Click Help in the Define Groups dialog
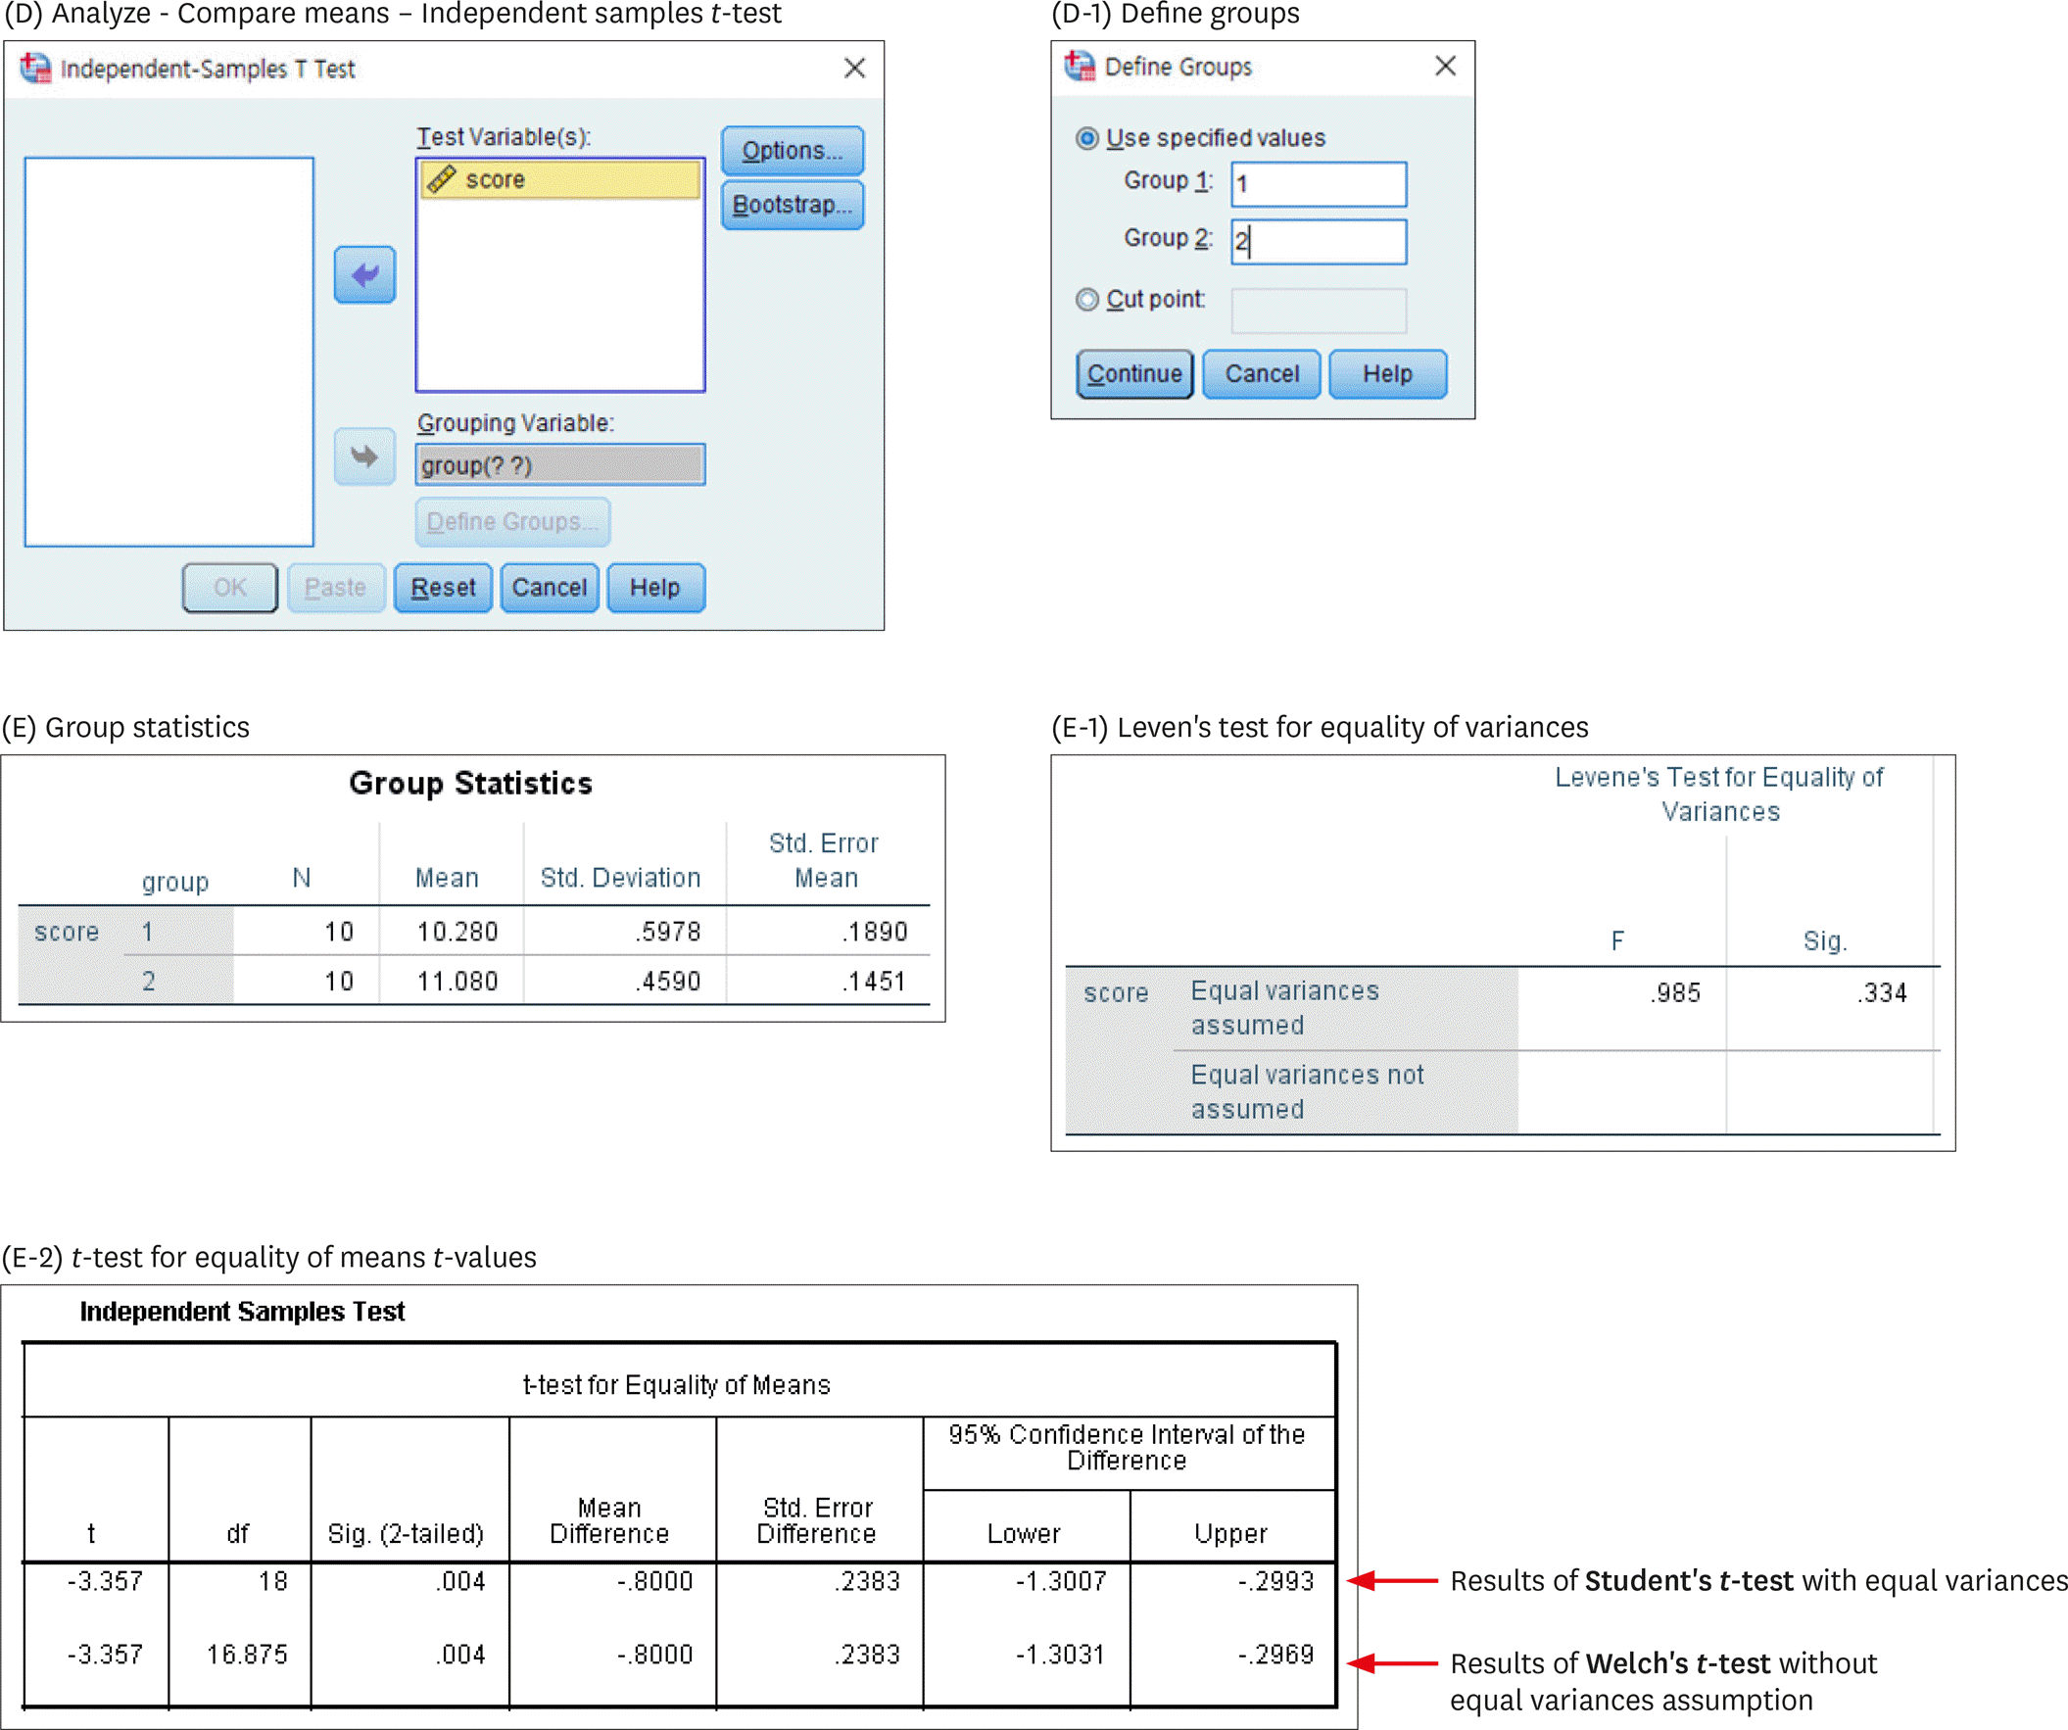Viewport: 2068px width, 1730px height. pos(1386,374)
